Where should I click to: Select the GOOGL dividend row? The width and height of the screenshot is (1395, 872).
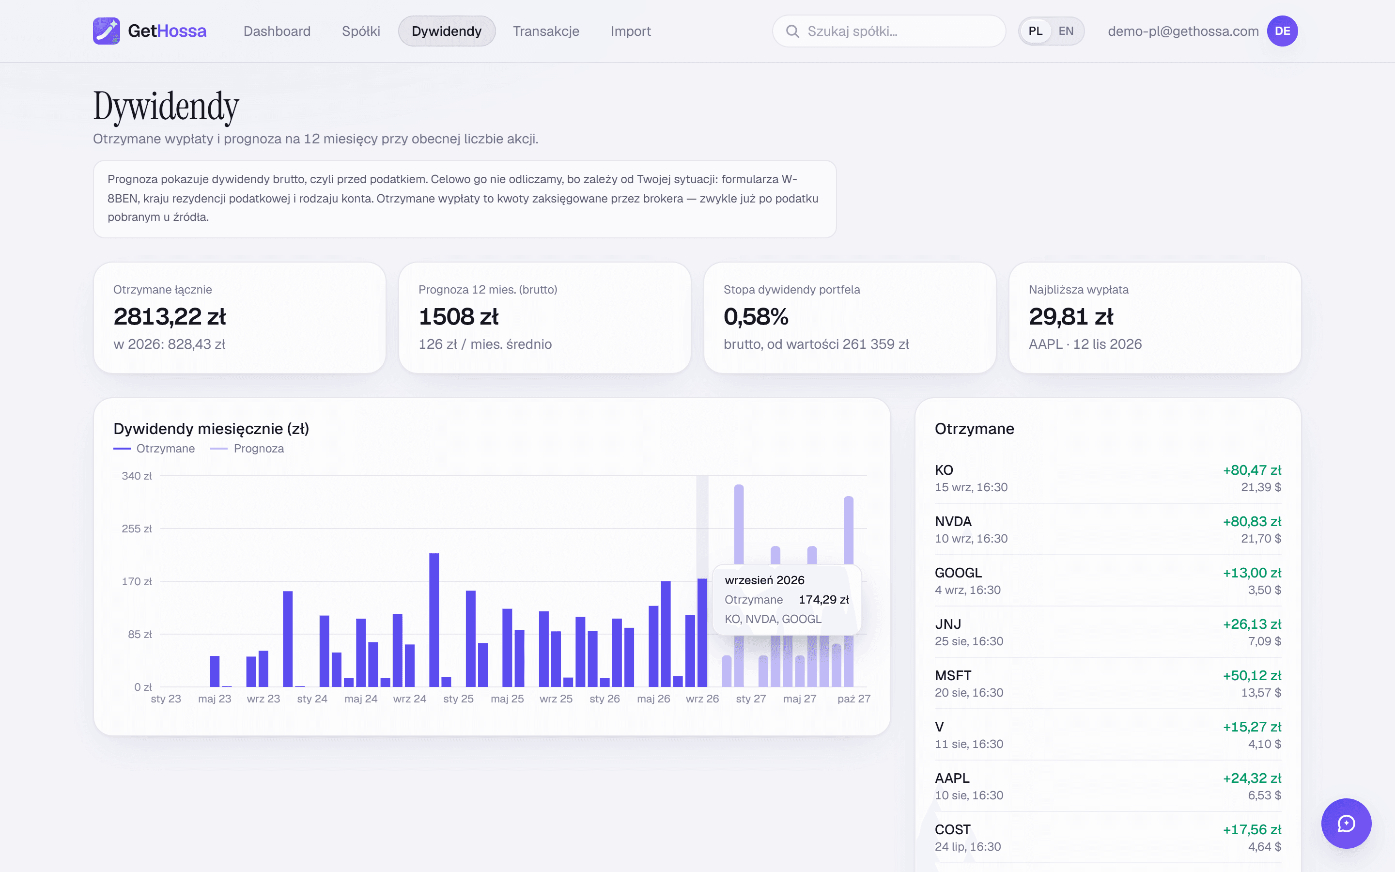pyautogui.click(x=1108, y=581)
